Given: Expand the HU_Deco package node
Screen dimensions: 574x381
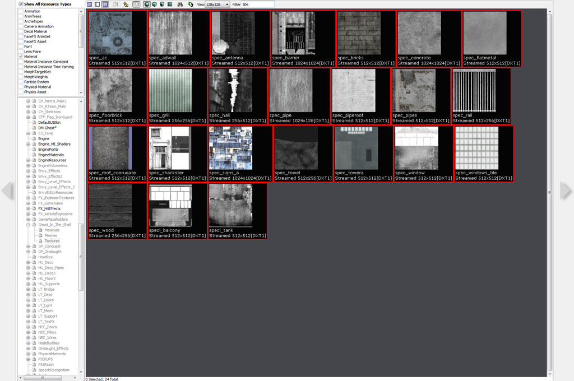Looking at the screenshot, I should coord(28,262).
